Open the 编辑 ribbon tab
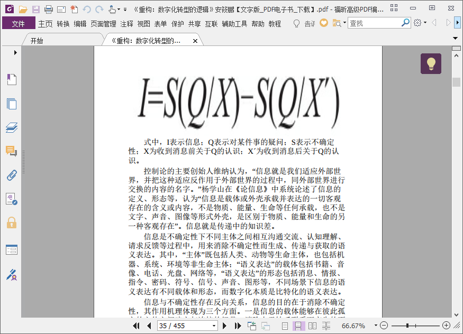463x334 pixels. (x=80, y=24)
